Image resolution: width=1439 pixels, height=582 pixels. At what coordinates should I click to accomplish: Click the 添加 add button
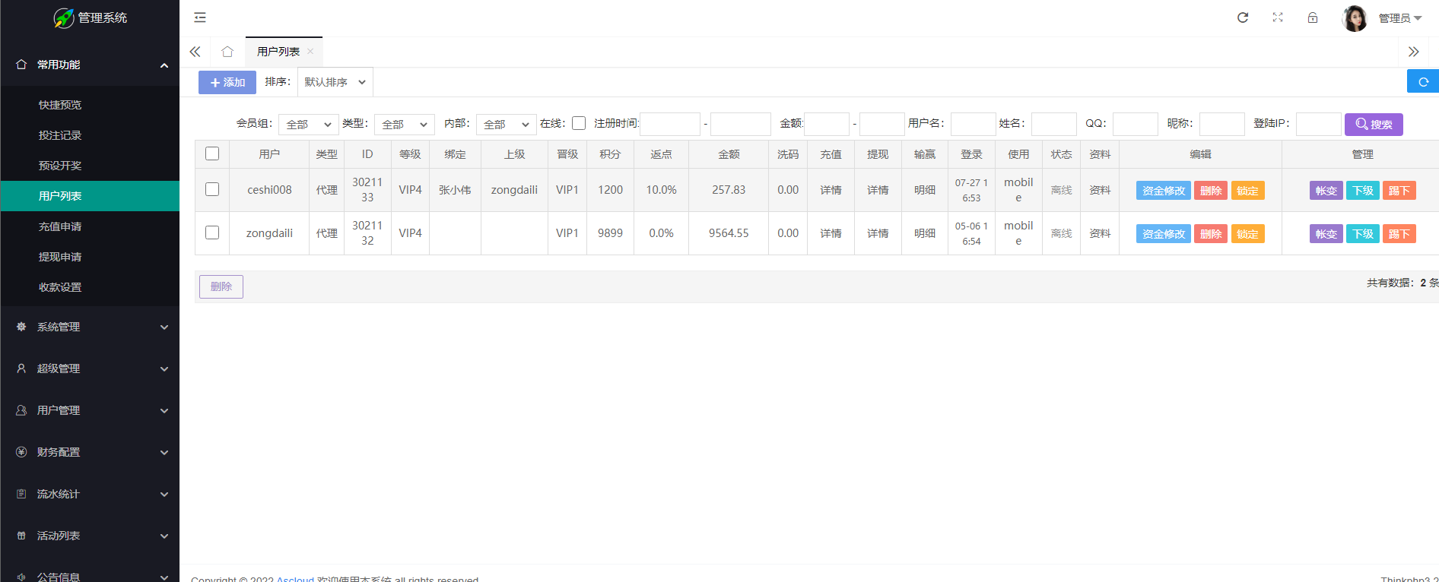[227, 82]
